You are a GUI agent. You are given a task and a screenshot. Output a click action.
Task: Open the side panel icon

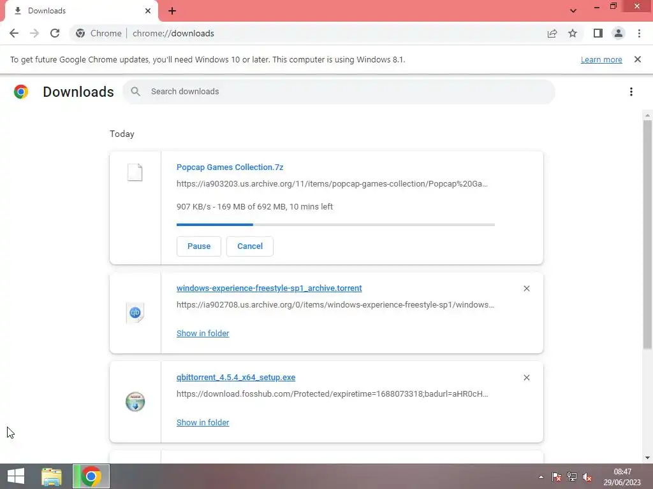tap(598, 33)
